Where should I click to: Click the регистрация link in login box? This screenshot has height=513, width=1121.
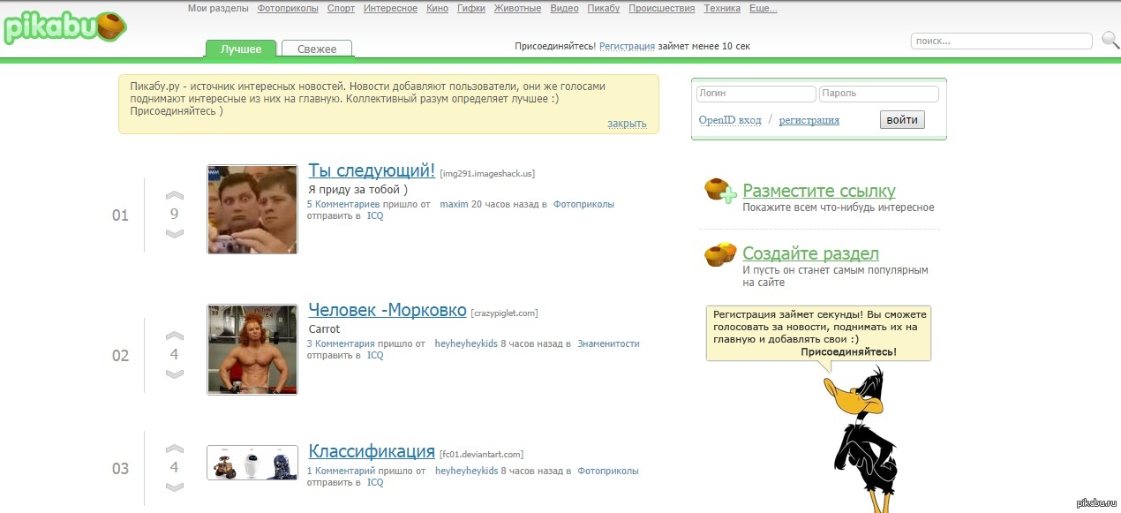pyautogui.click(x=809, y=120)
